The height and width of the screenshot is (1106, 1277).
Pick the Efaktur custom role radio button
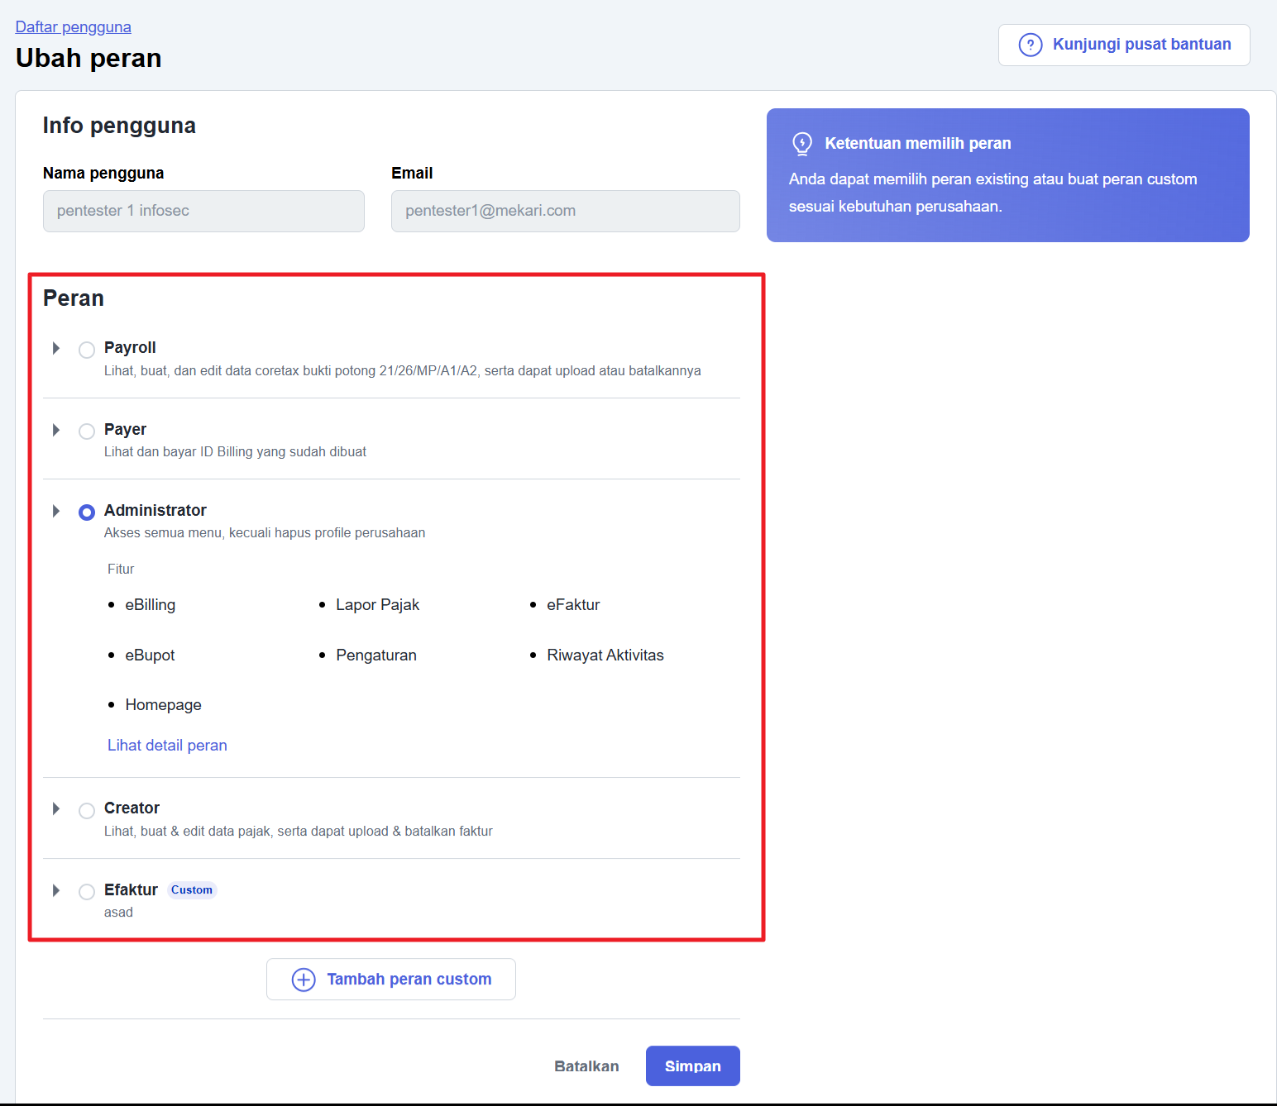[87, 892]
